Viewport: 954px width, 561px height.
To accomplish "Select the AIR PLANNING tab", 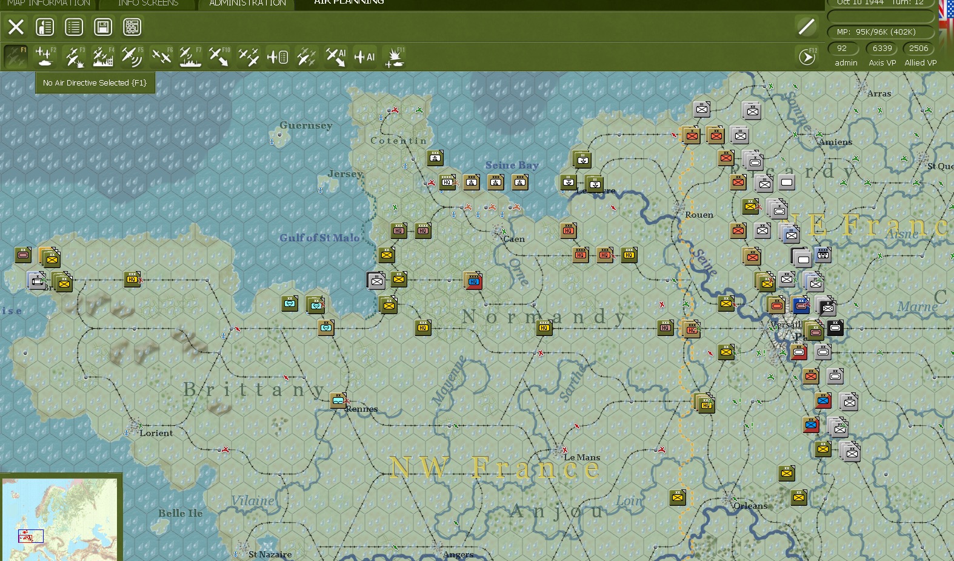I will pyautogui.click(x=349, y=2).
